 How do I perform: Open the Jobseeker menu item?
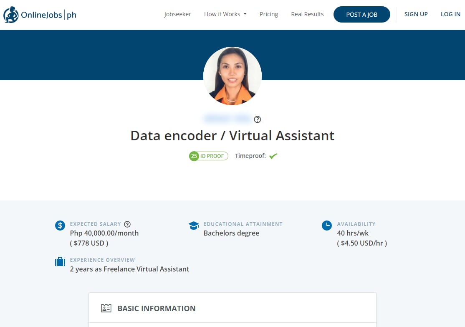point(177,14)
